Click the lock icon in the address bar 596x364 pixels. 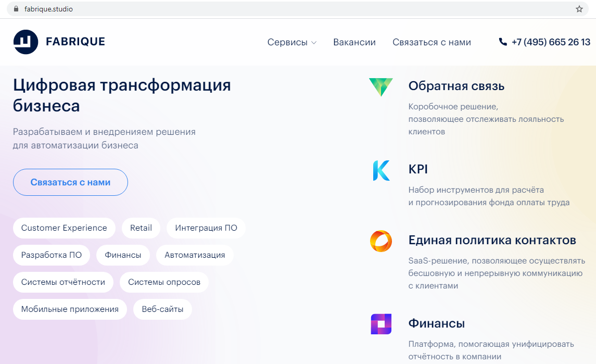16,9
